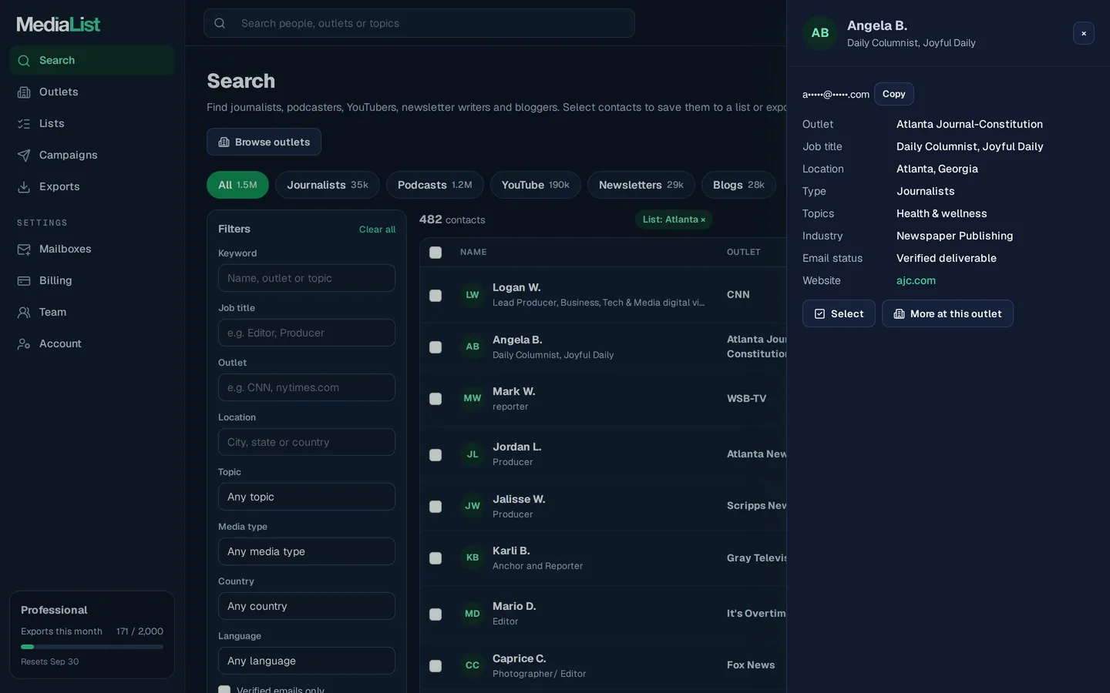Click Clear all filters link
Image resolution: width=1110 pixels, height=693 pixels.
[377, 229]
